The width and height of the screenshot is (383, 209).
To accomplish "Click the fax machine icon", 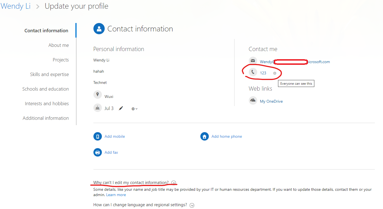I will [97, 152].
